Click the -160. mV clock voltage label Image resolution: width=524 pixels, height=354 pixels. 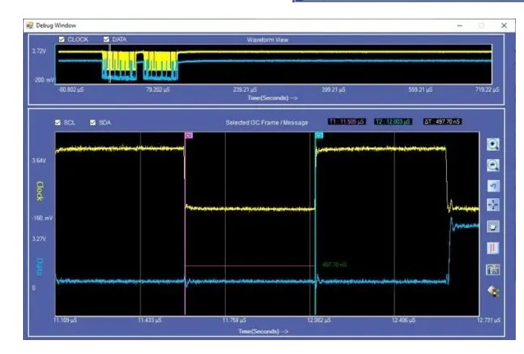pos(42,218)
